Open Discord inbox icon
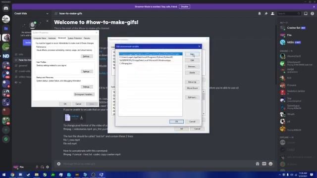The image size is (317, 178). [306, 13]
